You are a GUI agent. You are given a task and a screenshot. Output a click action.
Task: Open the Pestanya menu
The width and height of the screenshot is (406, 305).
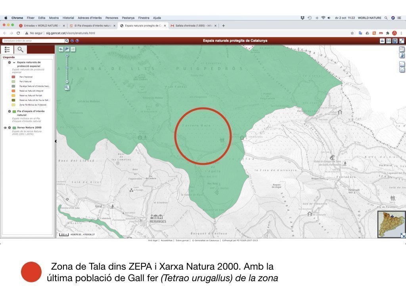pos(128,18)
